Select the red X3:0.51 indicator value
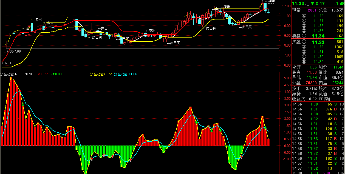Screen dimensions: 345x174 [x=43, y=74]
